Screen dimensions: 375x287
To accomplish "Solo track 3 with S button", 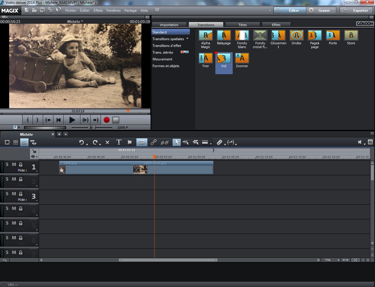I will coord(7,194).
